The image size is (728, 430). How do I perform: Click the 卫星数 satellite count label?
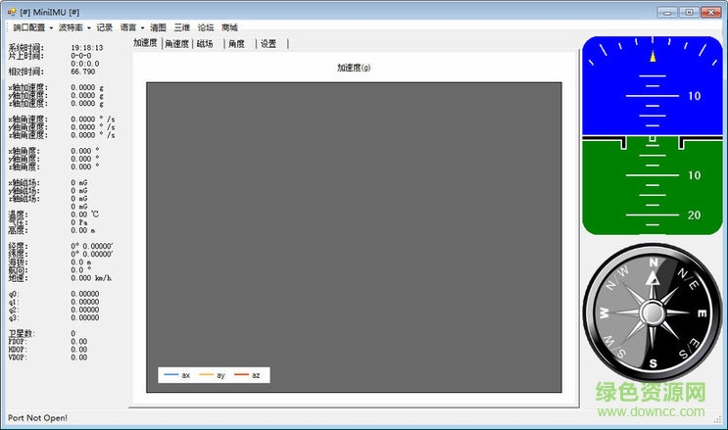pyautogui.click(x=22, y=333)
